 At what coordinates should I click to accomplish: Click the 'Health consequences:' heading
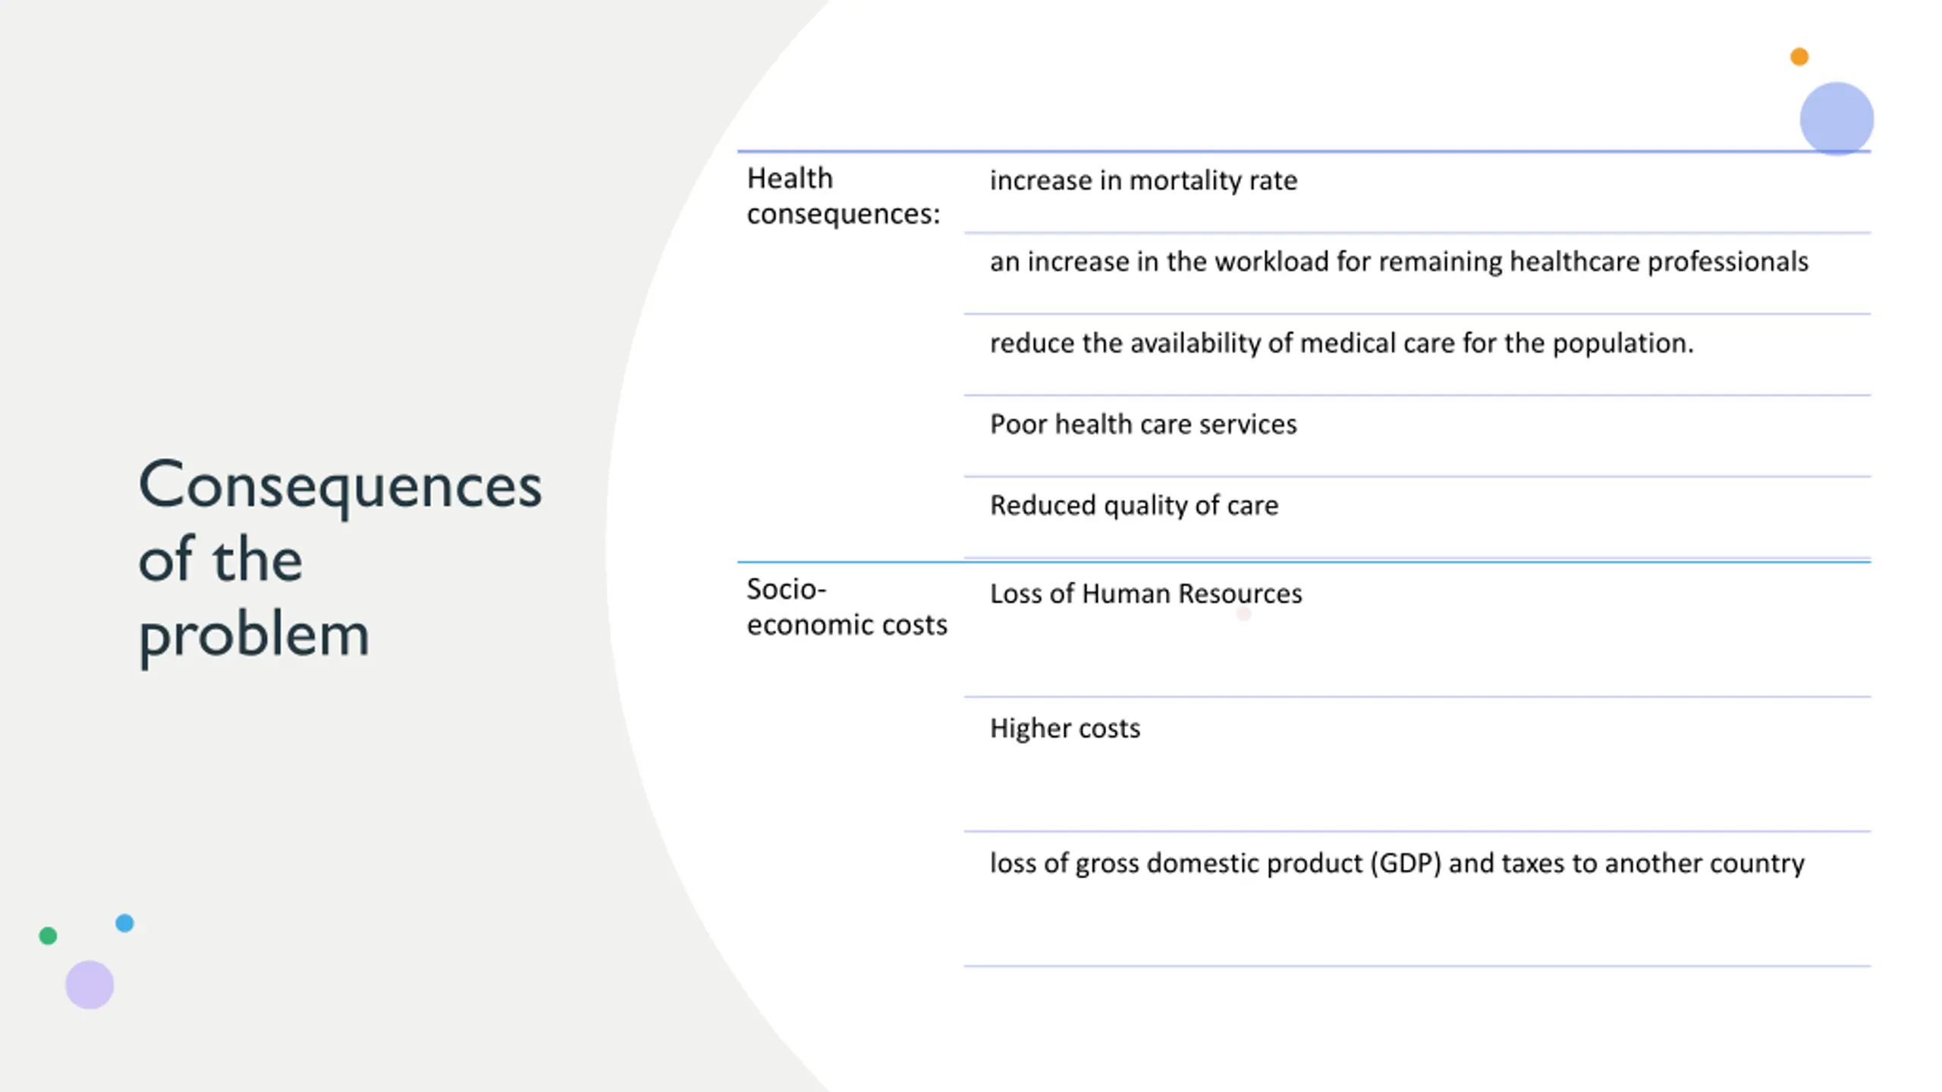tap(843, 196)
